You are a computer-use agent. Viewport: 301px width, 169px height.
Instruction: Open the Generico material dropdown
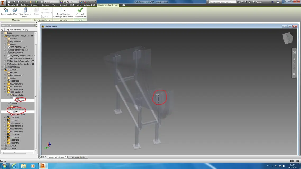click(x=52, y=2)
